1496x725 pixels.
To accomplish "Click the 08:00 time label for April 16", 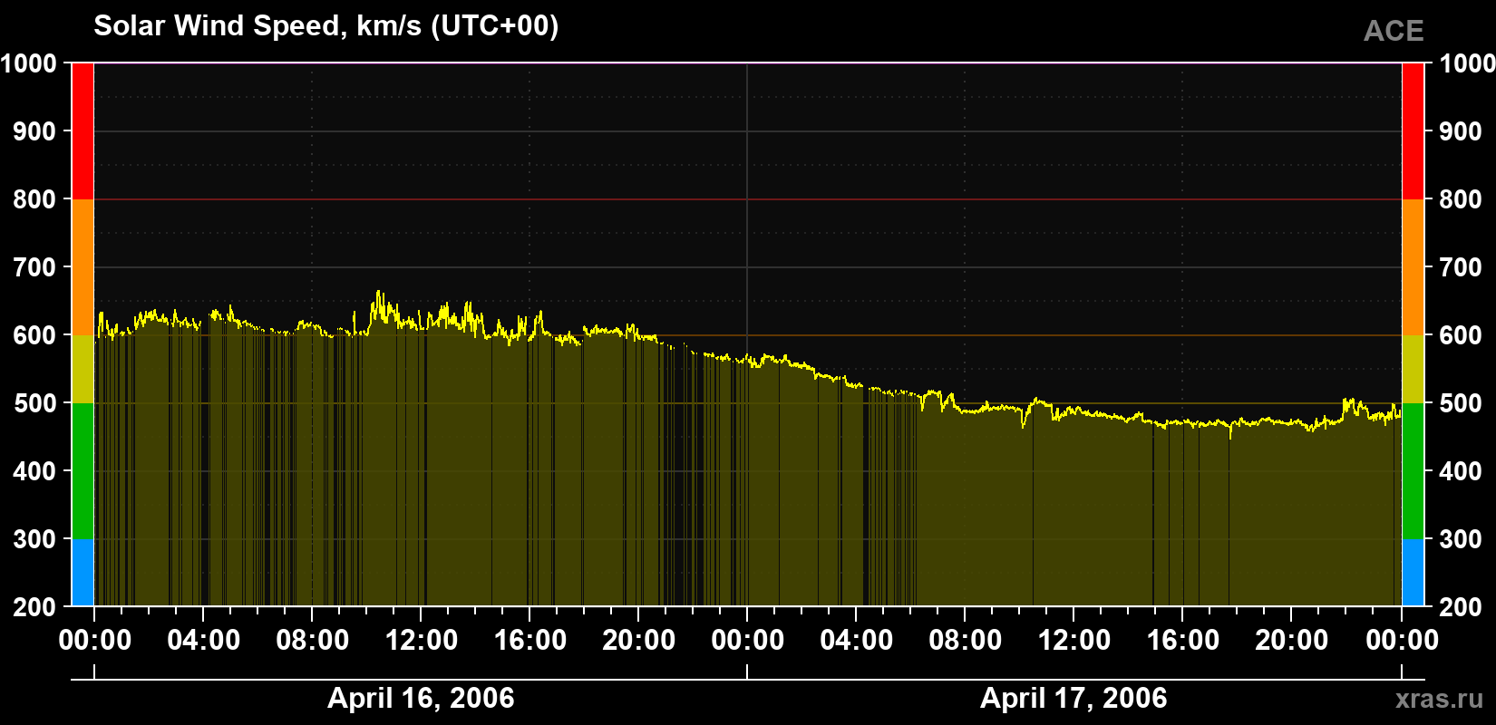I will click(312, 641).
